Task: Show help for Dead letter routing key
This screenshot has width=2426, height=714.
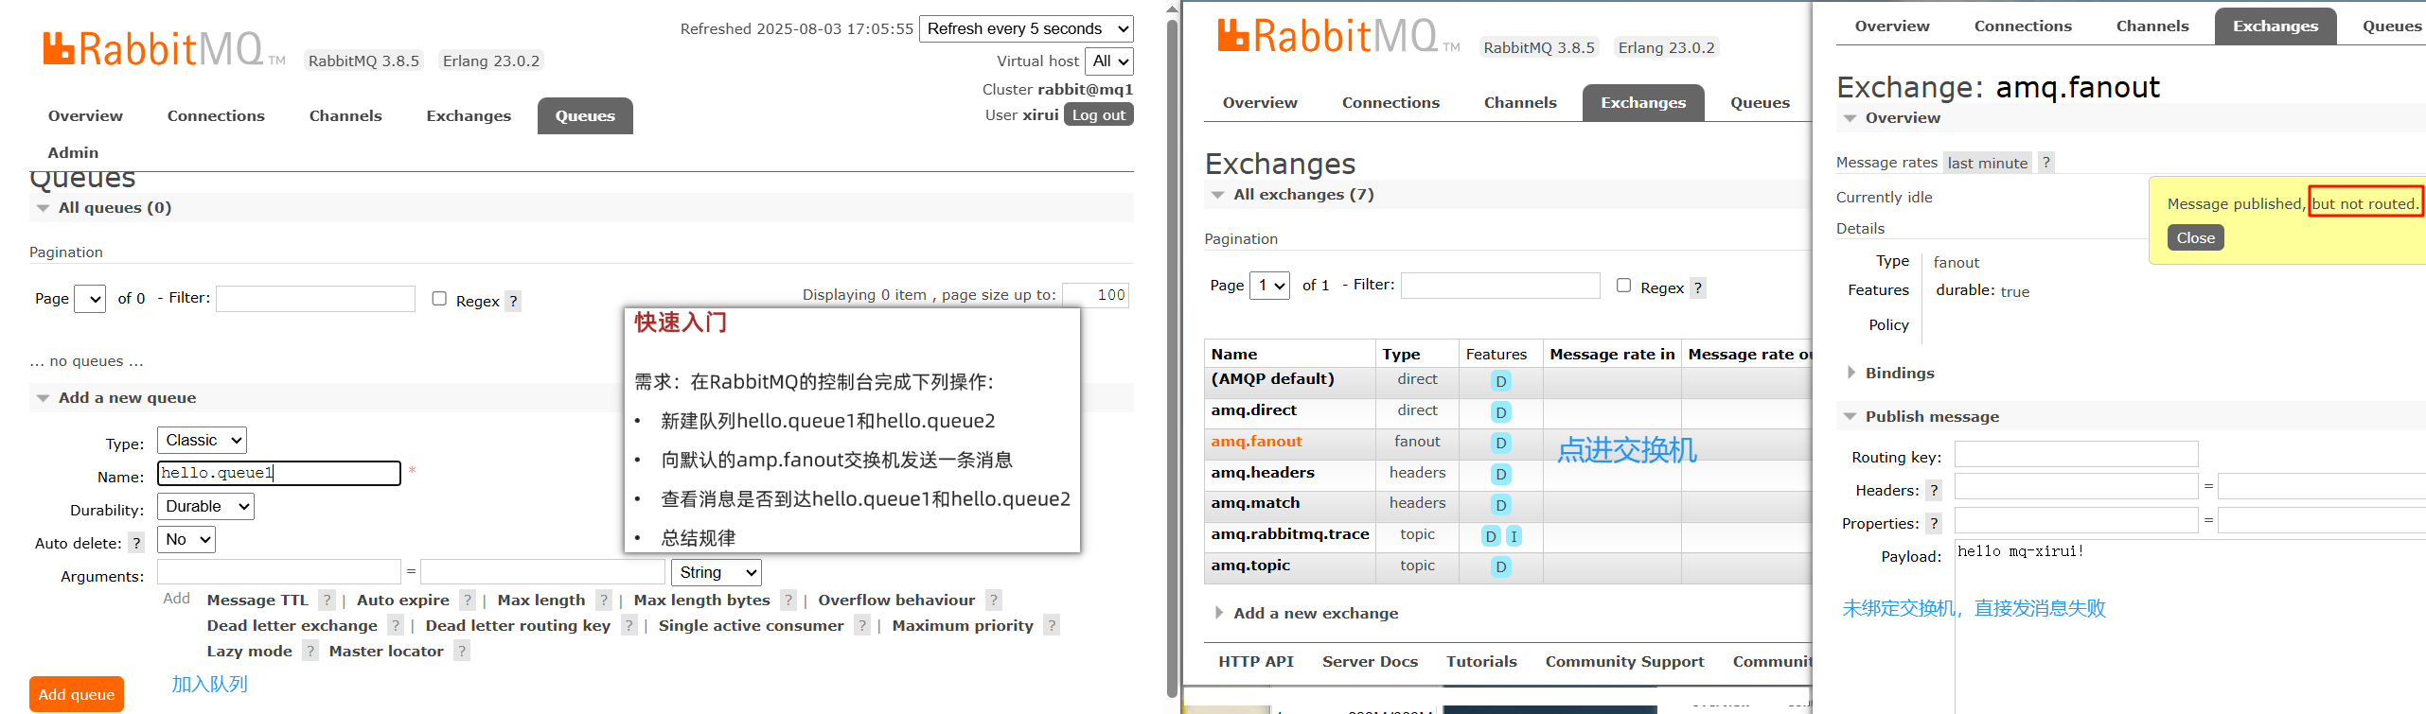Action: point(629,625)
